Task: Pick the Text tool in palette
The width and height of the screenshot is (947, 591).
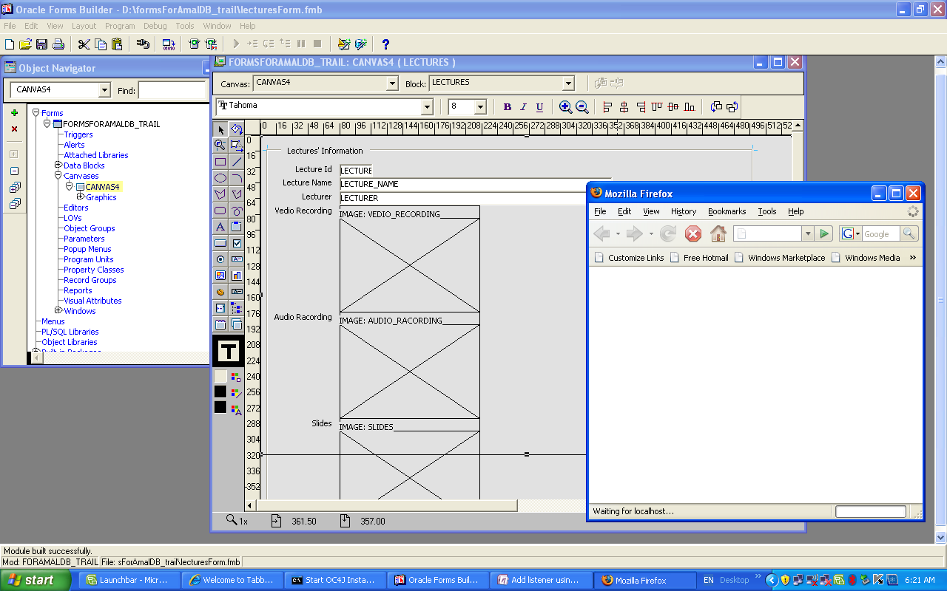Action: click(x=220, y=227)
